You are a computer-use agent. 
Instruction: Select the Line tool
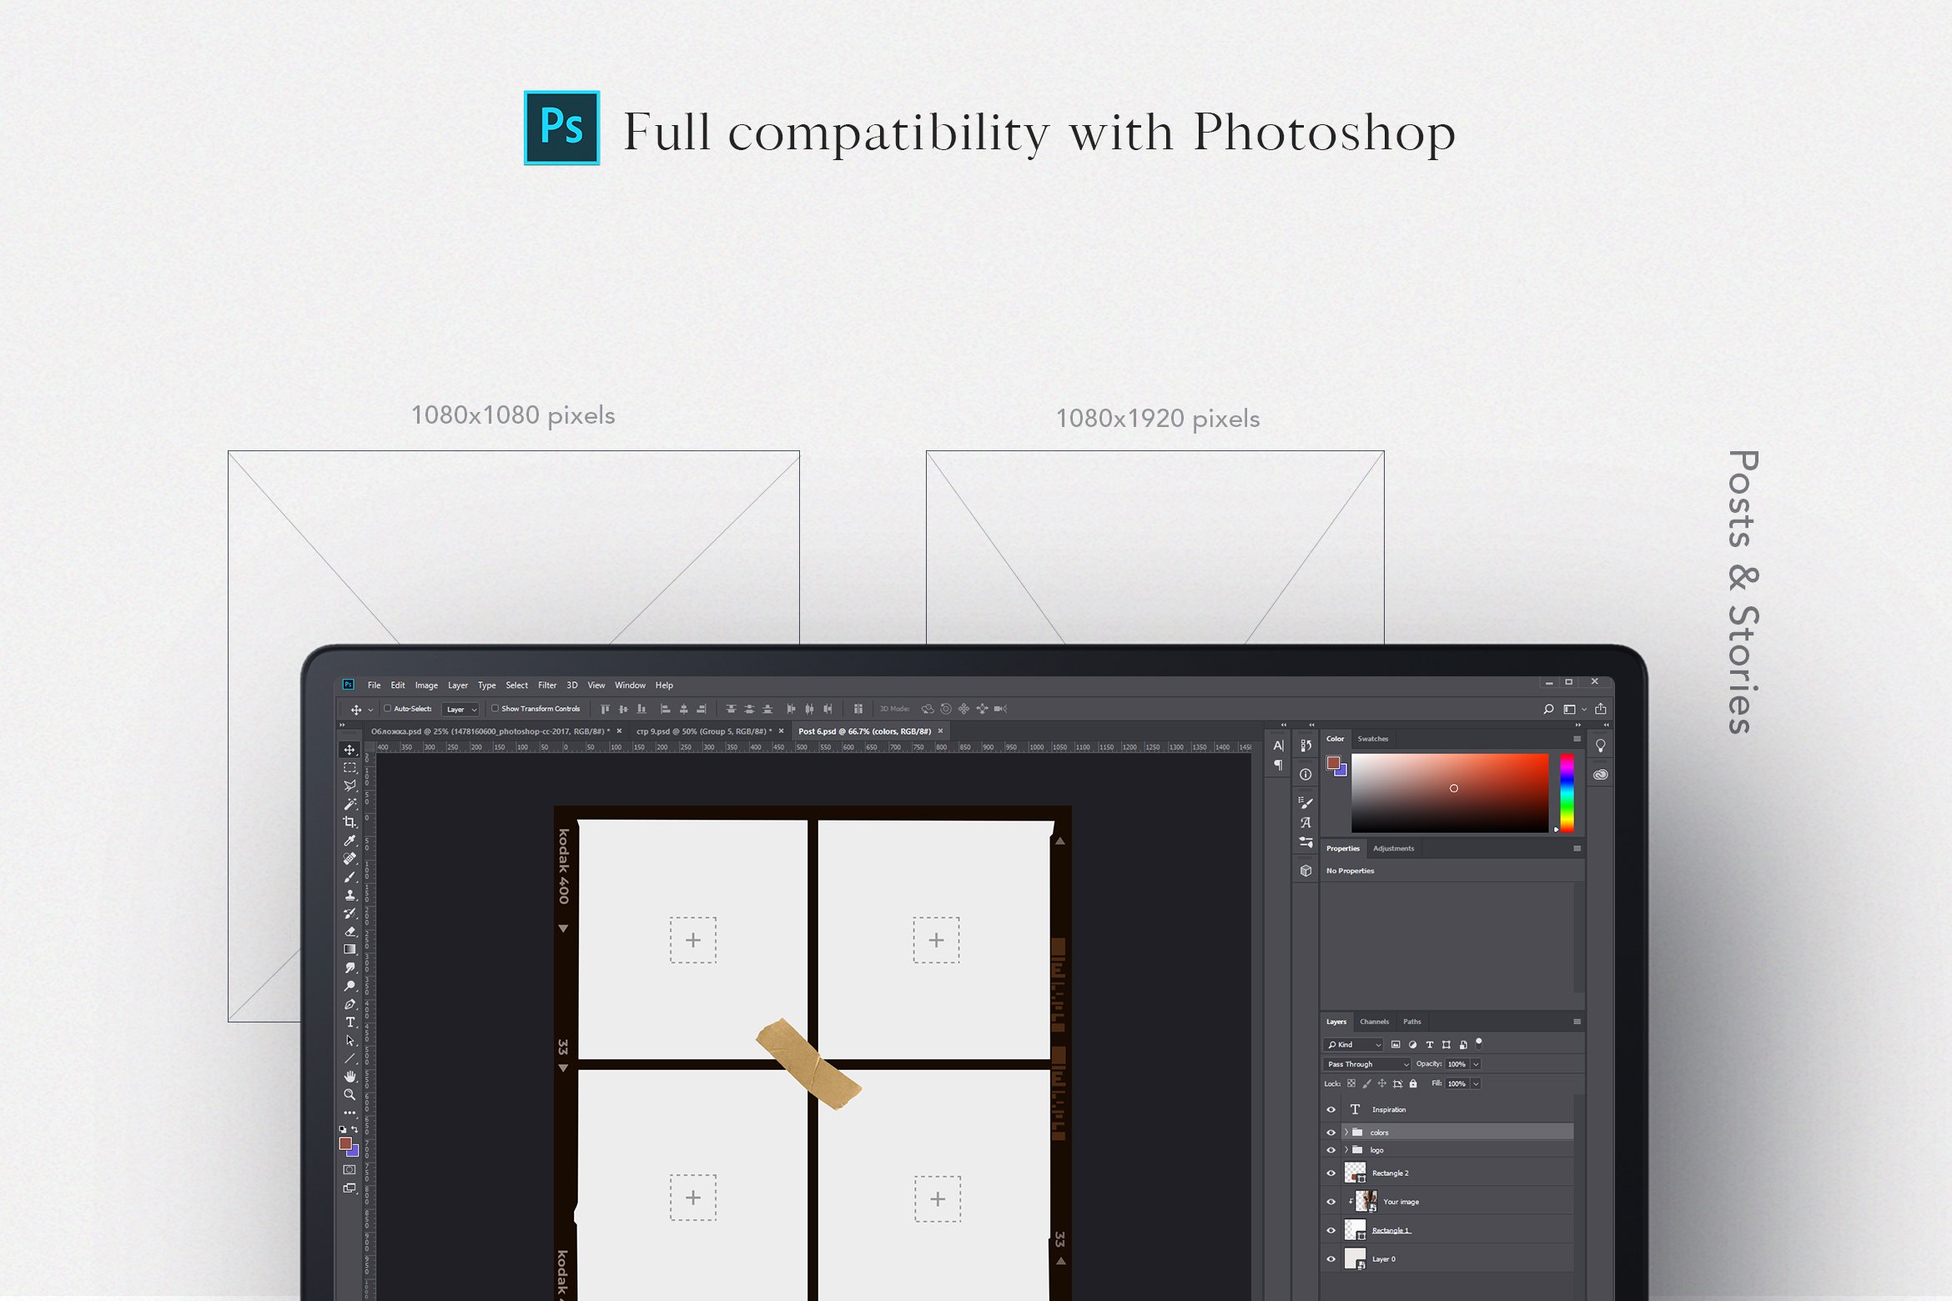pyautogui.click(x=350, y=1058)
